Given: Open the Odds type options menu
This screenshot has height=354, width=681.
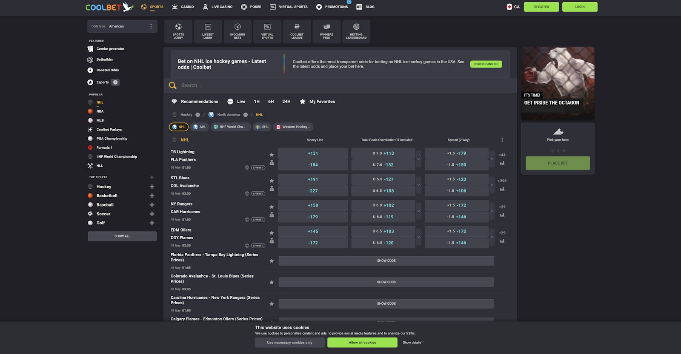Looking at the screenshot, I should click(x=151, y=26).
